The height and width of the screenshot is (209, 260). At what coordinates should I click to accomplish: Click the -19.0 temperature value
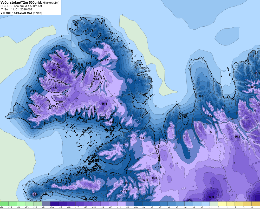[211, 197]
